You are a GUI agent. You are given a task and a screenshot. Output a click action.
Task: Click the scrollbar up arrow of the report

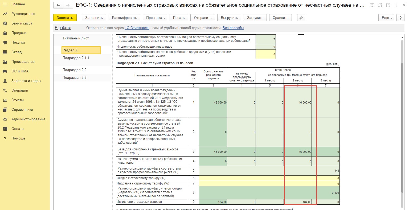point(402,37)
